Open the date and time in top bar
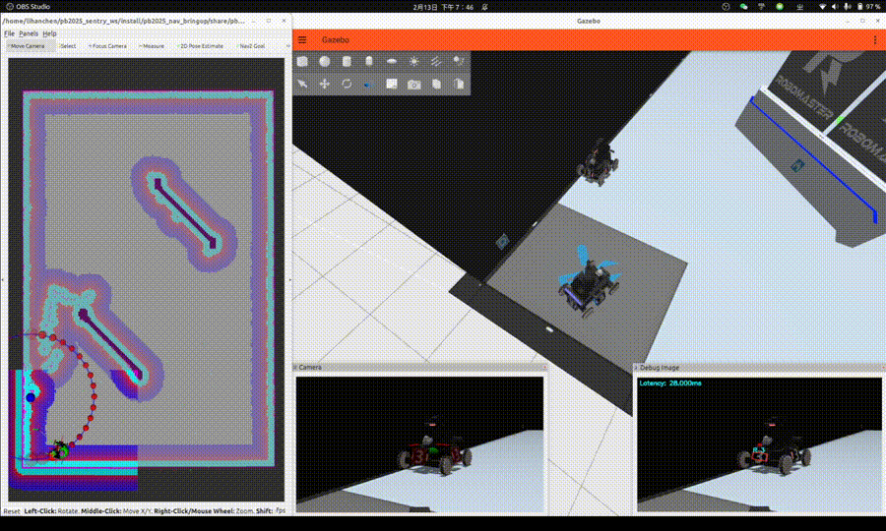Image resolution: width=886 pixels, height=531 pixels. pos(443,7)
